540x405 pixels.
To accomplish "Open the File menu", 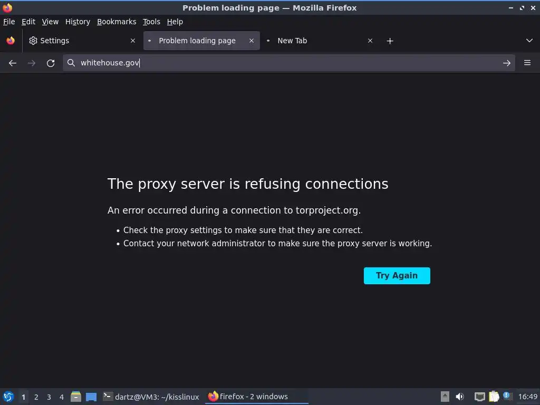I will (x=9, y=22).
